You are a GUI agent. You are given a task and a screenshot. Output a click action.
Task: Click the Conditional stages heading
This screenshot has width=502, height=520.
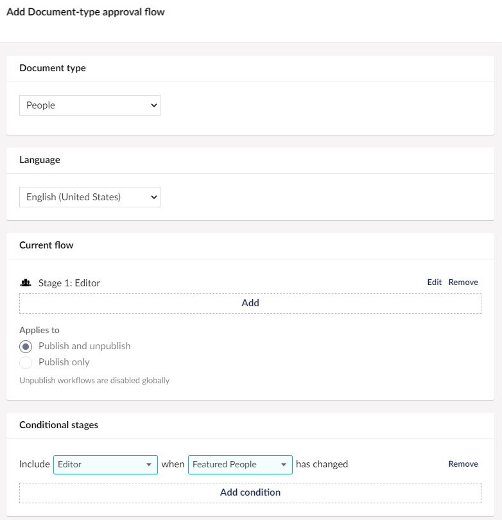click(58, 425)
